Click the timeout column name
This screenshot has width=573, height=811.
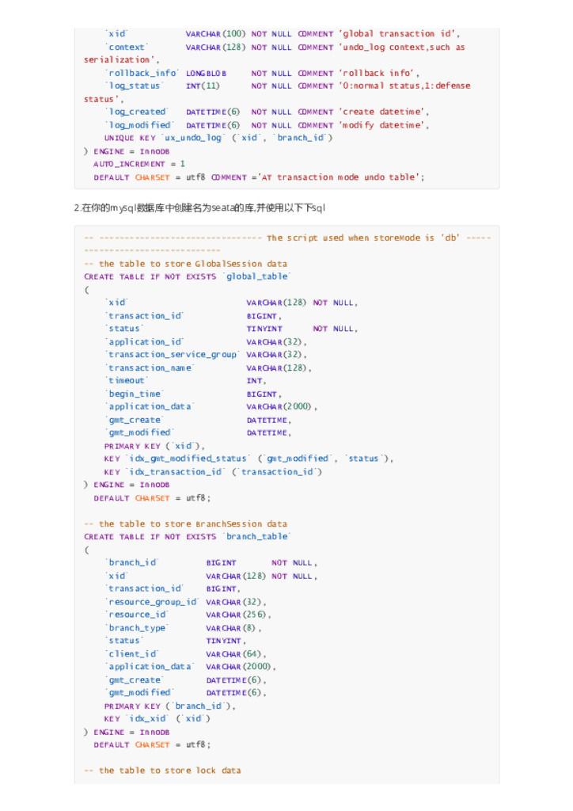pyautogui.click(x=127, y=380)
